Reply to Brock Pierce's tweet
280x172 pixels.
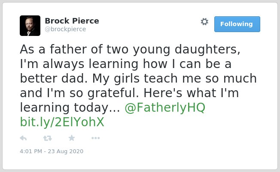click(23, 138)
